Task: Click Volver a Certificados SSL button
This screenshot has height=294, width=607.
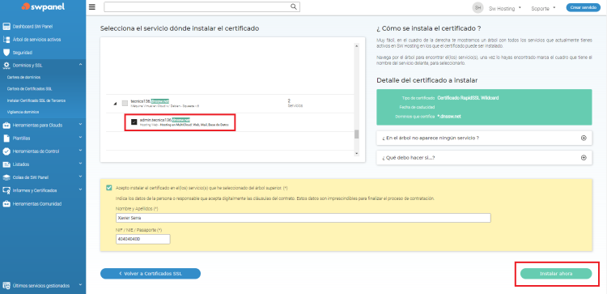Action: [151, 274]
